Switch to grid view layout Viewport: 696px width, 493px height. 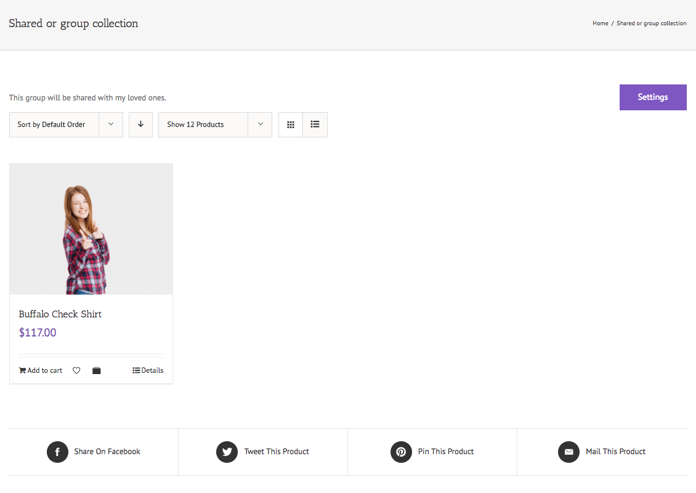(291, 124)
